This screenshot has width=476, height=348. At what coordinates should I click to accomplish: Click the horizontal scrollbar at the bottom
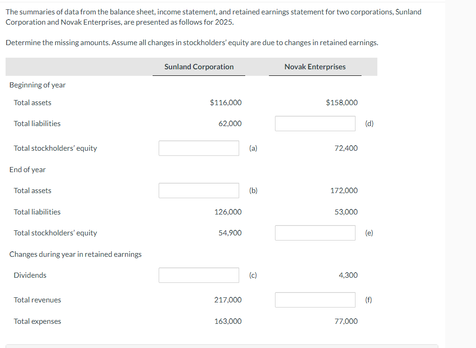click(x=223, y=346)
